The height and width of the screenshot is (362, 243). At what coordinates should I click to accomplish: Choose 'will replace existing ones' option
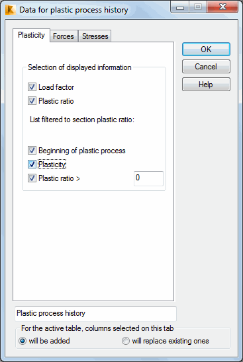(126, 341)
